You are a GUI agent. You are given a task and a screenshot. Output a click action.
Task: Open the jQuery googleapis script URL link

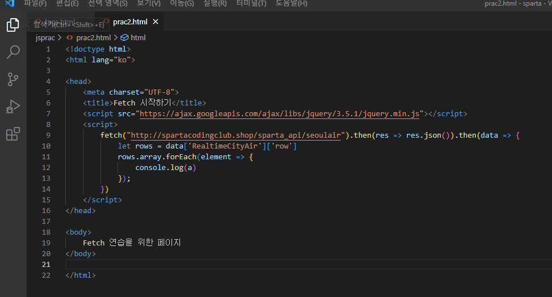coord(279,114)
